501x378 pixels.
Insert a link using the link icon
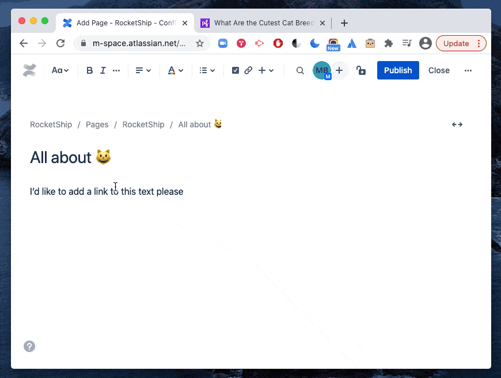click(248, 70)
